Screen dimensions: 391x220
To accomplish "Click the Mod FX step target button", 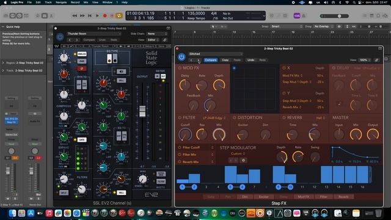I will tap(304, 197).
